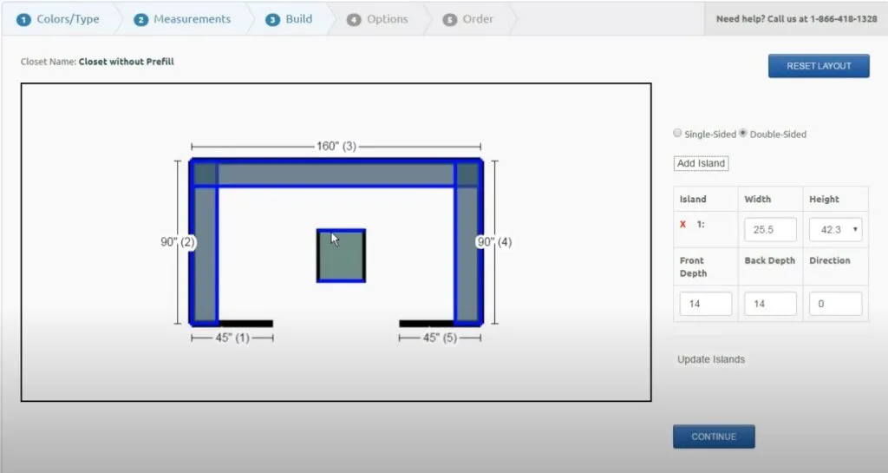Screen dimensions: 888x473
Task: Go to the Measurements step tab
Action: point(183,19)
